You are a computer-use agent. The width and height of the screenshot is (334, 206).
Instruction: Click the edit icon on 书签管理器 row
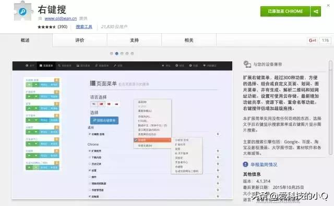point(218,190)
